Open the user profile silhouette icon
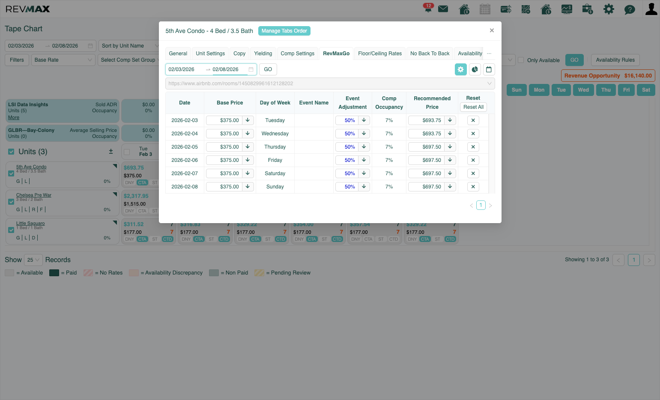The image size is (660, 400). [x=651, y=9]
